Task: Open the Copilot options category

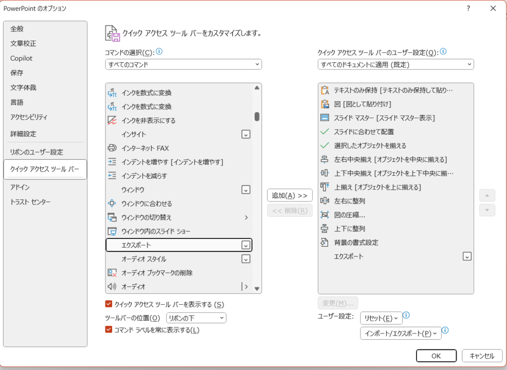Action: coord(45,58)
